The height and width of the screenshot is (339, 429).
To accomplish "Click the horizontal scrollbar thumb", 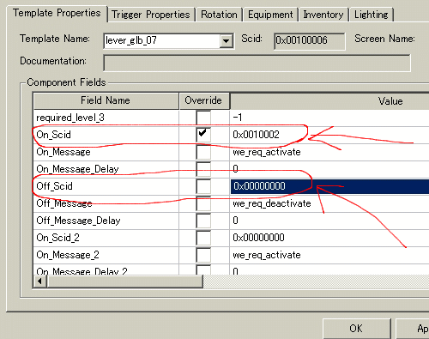I will coord(125,281).
